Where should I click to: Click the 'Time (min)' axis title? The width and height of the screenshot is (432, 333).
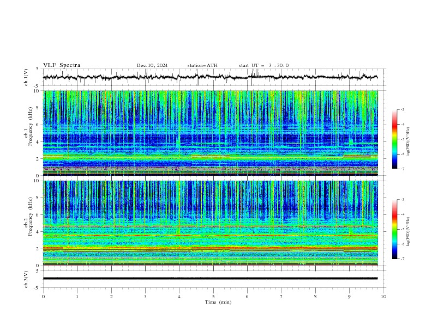218,302
